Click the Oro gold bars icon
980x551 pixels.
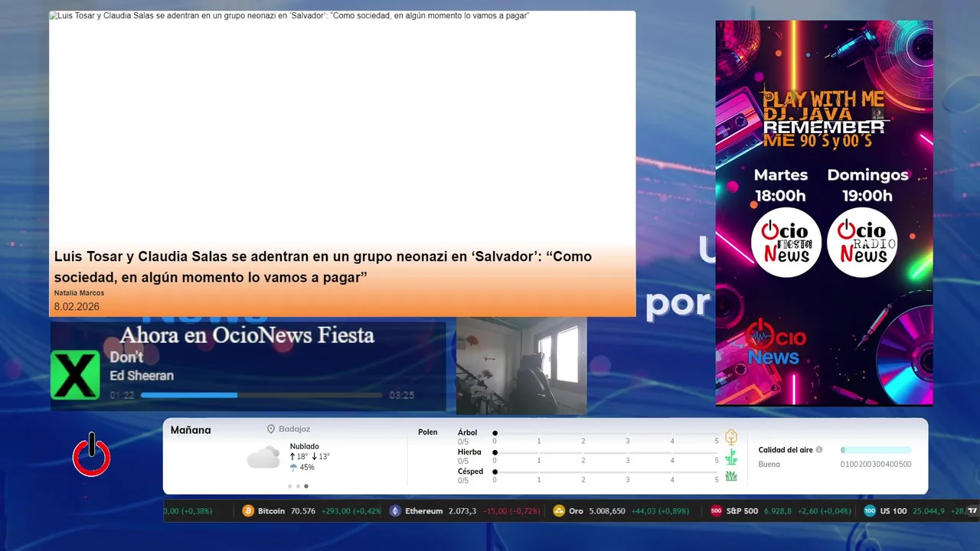click(559, 511)
